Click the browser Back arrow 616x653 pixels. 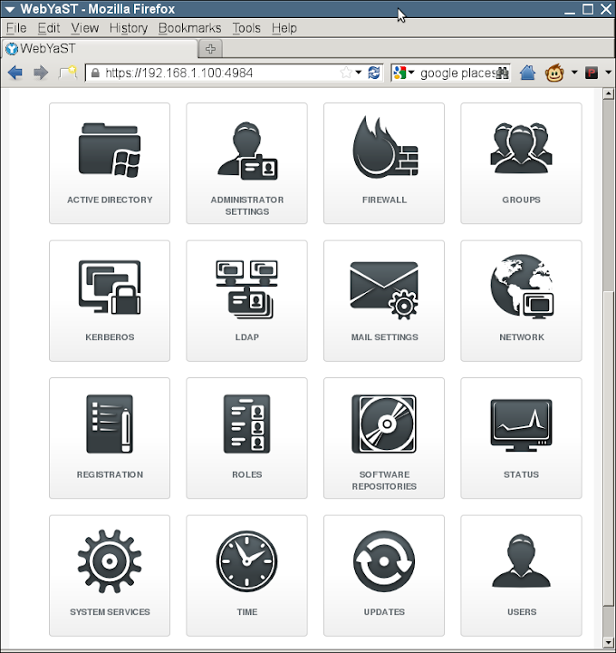[x=15, y=73]
